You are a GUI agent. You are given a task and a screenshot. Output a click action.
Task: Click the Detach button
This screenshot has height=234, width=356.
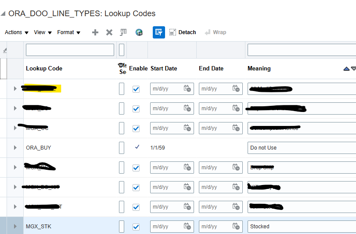point(183,32)
